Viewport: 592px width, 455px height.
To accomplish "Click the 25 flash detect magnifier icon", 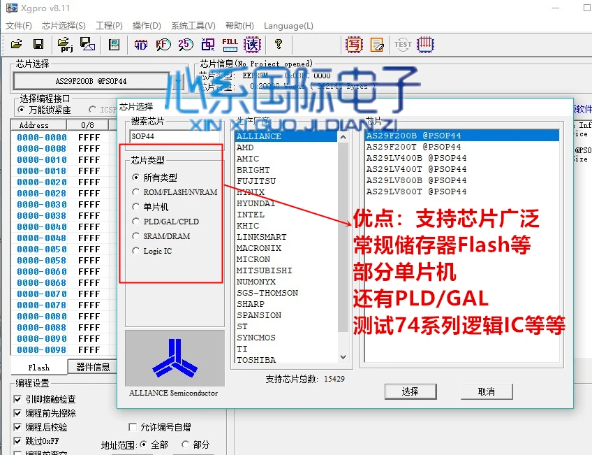I will 186,45.
